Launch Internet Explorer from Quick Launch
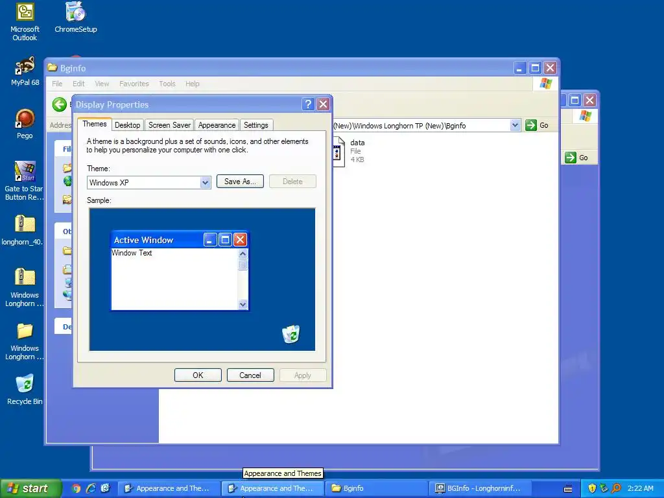Viewport: 664px width, 498px height. click(x=91, y=488)
